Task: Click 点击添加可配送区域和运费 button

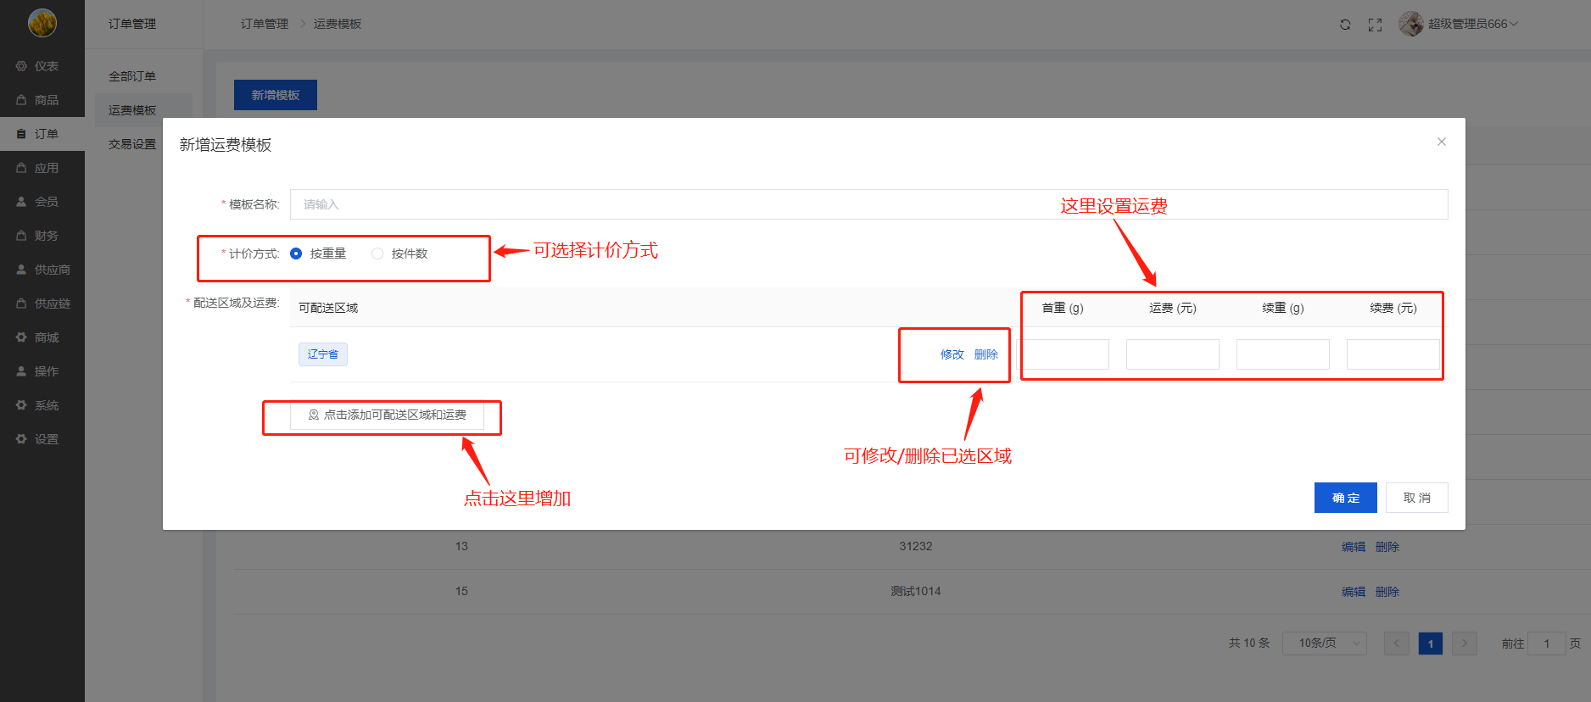Action: coord(387,415)
